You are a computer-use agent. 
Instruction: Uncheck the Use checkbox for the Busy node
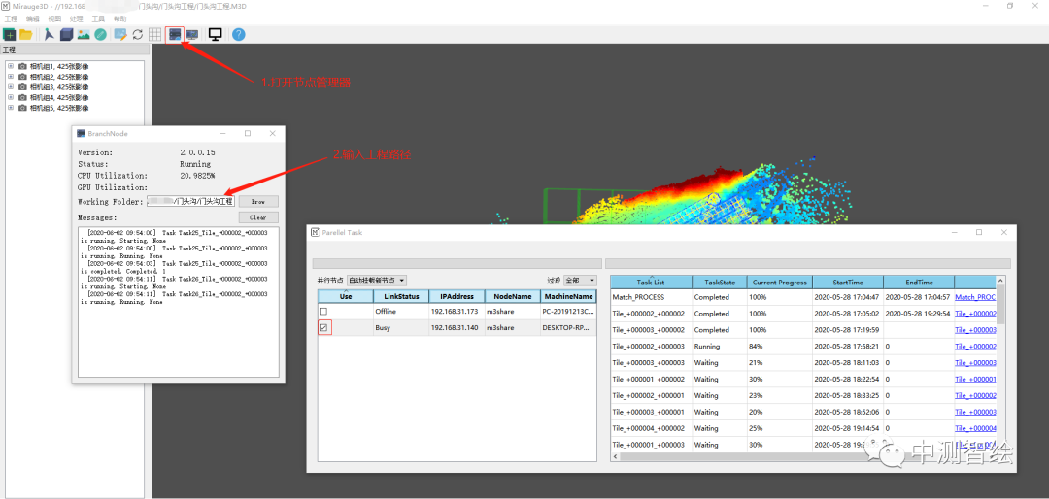323,328
